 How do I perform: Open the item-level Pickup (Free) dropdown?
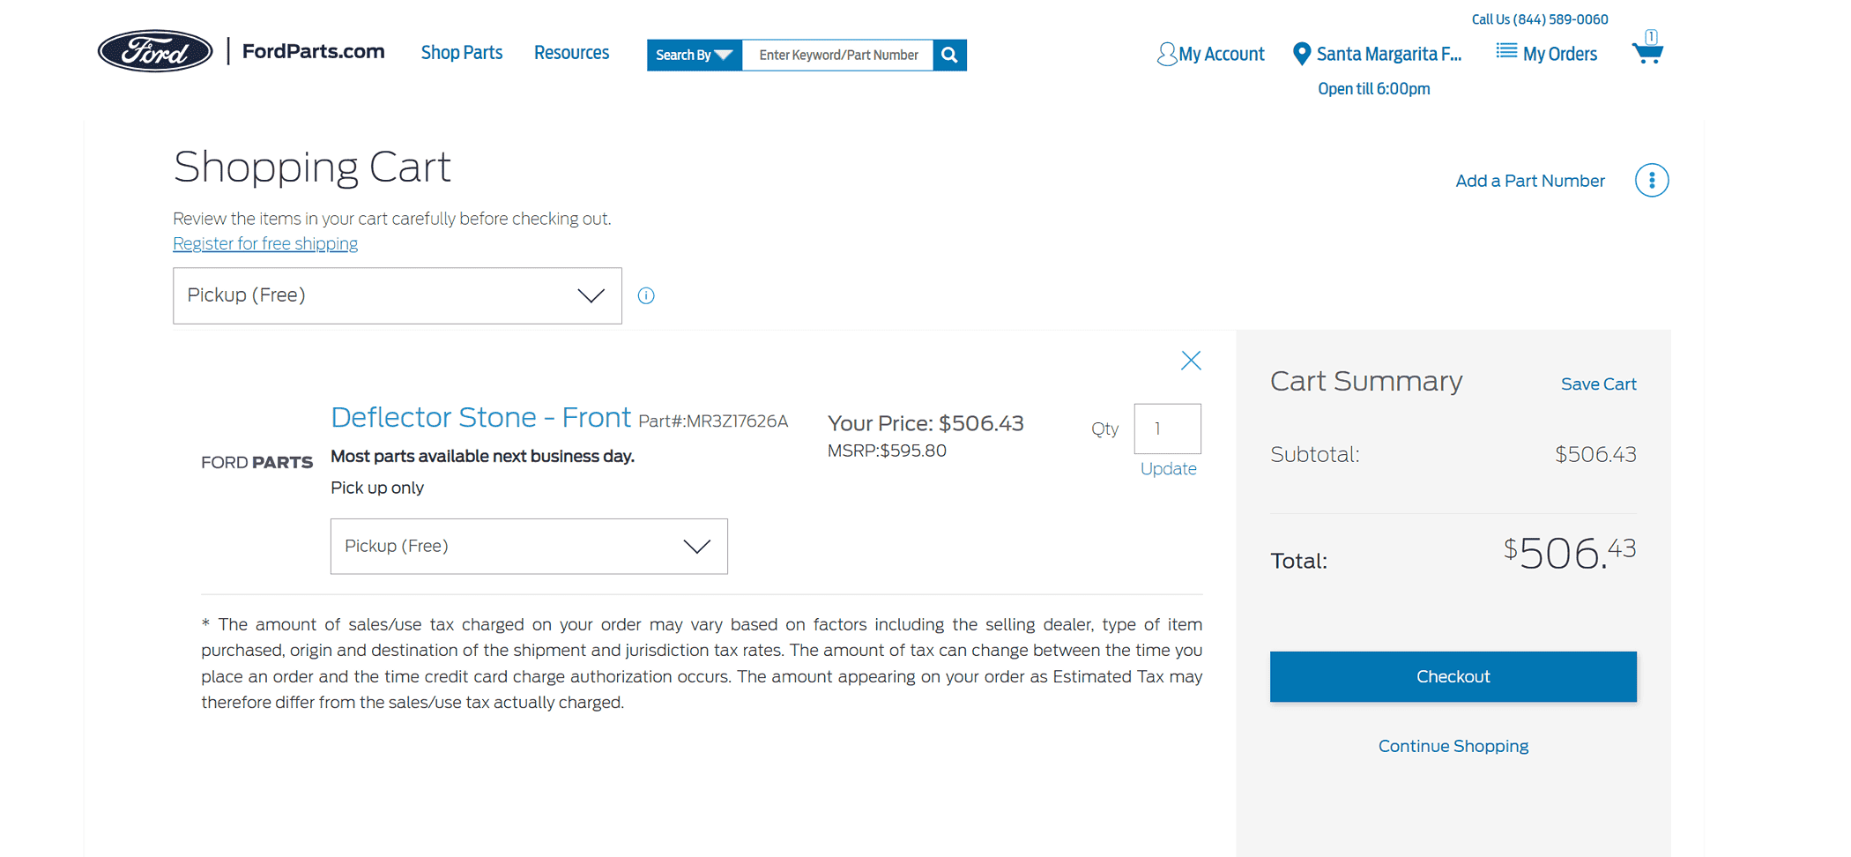529,547
